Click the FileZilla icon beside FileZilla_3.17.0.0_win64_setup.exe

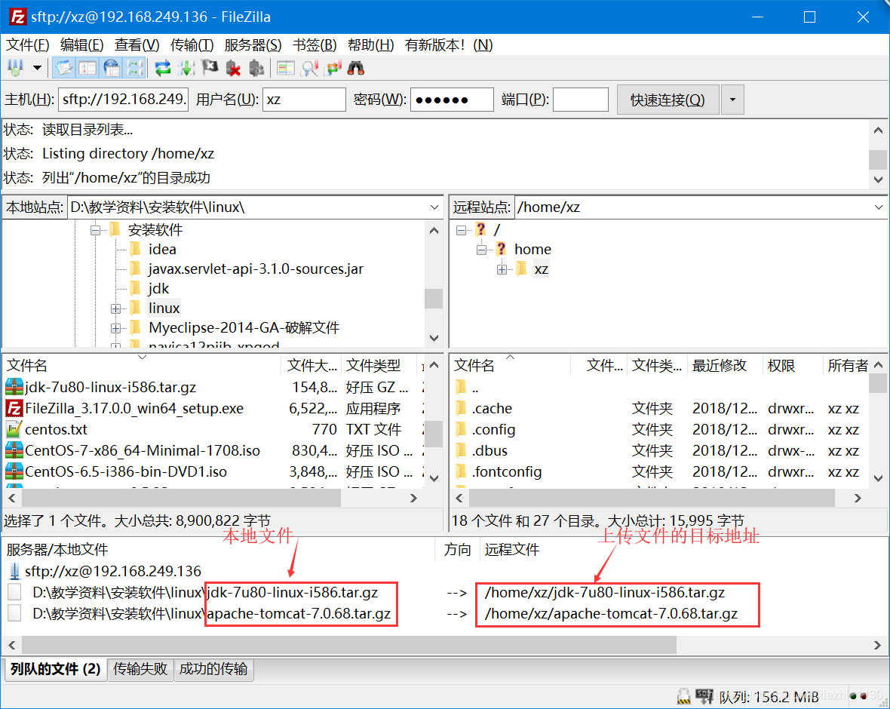(x=14, y=408)
